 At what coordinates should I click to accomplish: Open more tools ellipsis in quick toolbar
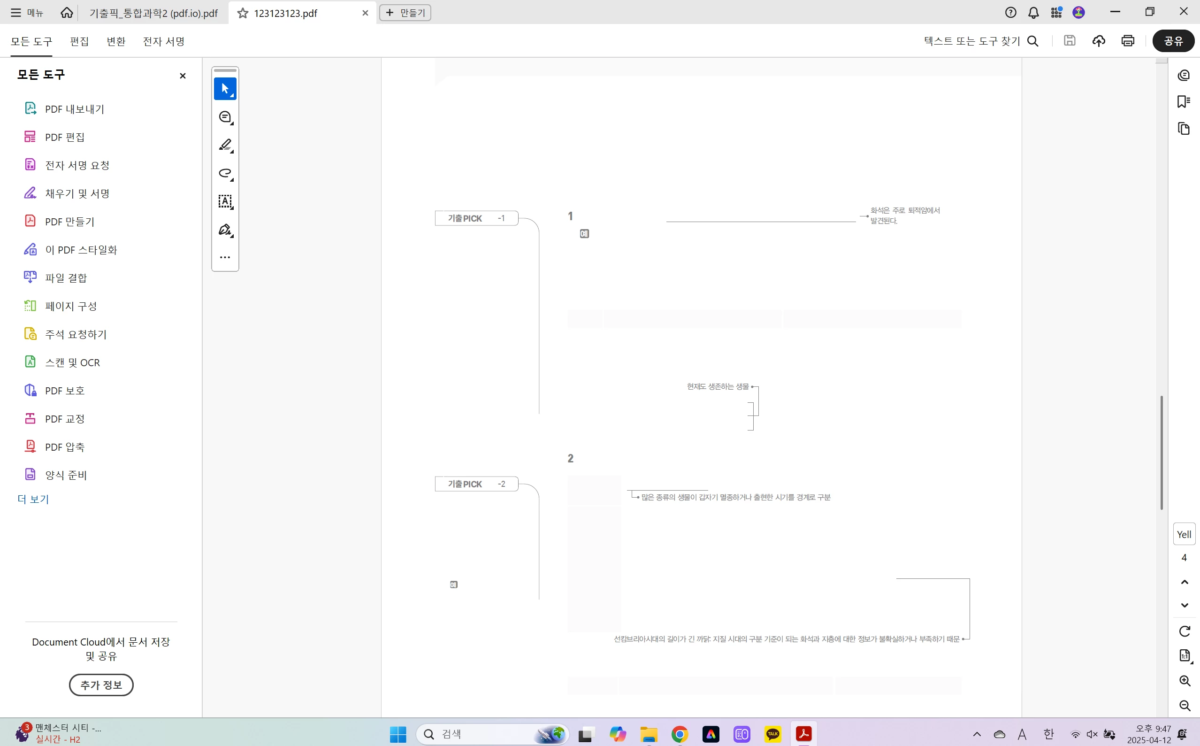coord(225,258)
